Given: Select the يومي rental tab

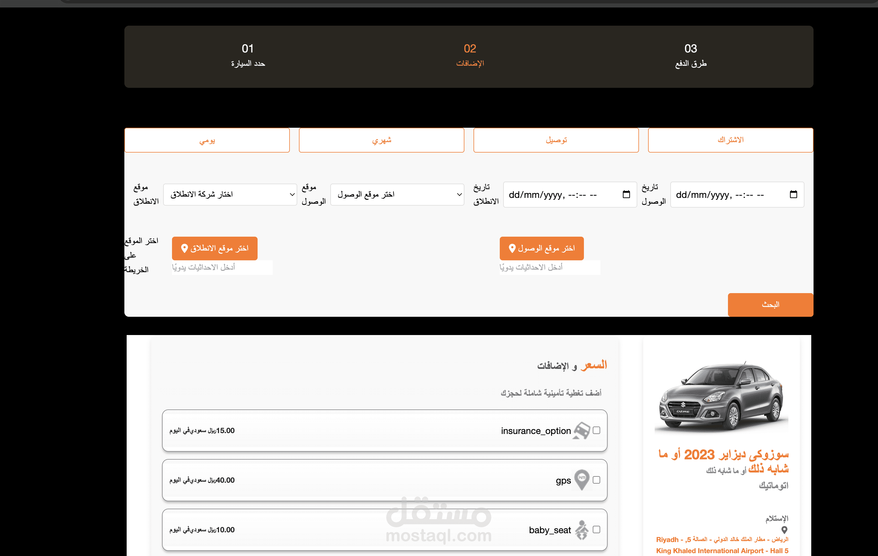Looking at the screenshot, I should point(207,140).
